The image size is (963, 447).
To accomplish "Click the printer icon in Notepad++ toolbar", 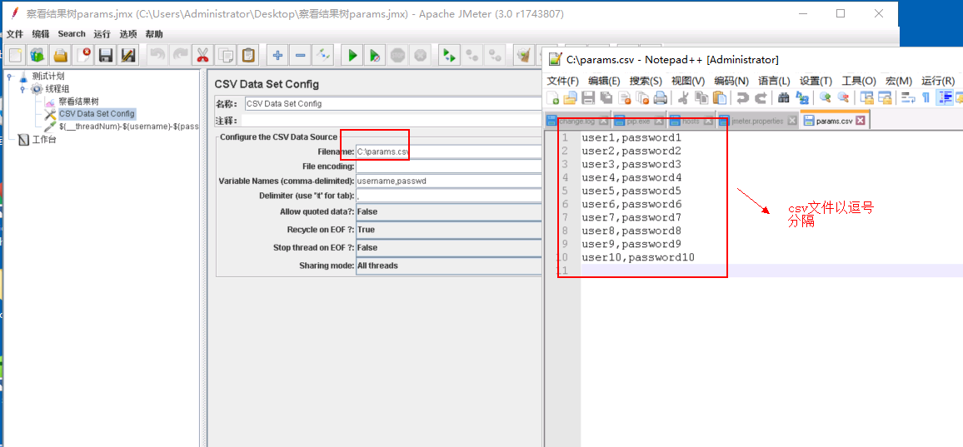I will point(660,98).
